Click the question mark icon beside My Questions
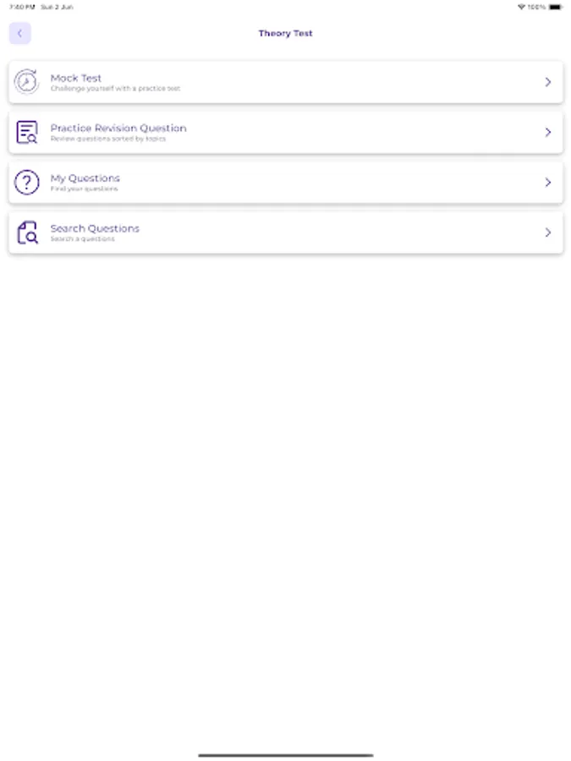This screenshot has height=761, width=571. pyautogui.click(x=26, y=182)
